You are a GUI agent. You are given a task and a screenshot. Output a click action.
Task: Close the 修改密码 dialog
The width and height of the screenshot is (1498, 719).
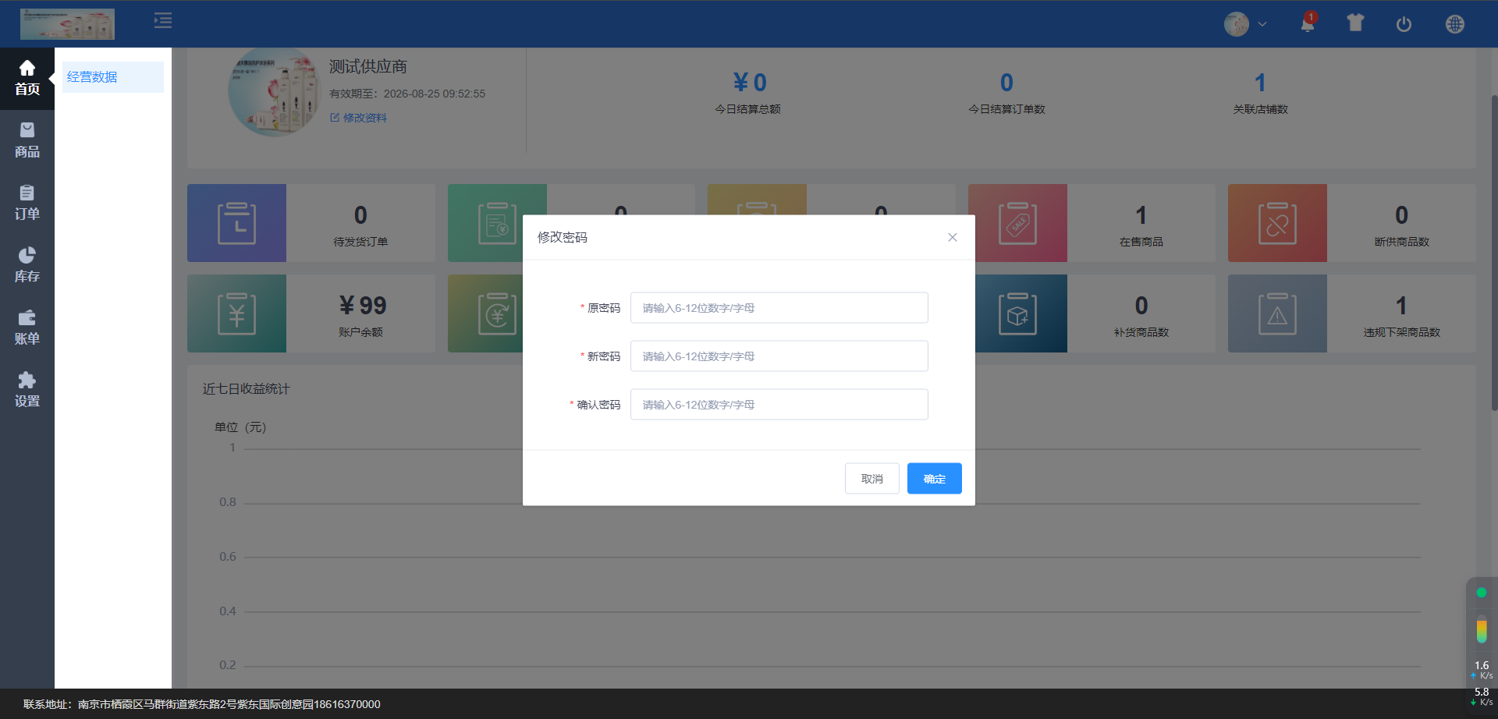click(x=952, y=238)
